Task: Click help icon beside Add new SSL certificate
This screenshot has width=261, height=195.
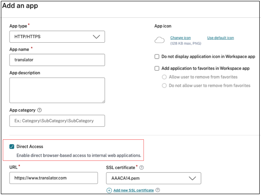Action: [158, 190]
